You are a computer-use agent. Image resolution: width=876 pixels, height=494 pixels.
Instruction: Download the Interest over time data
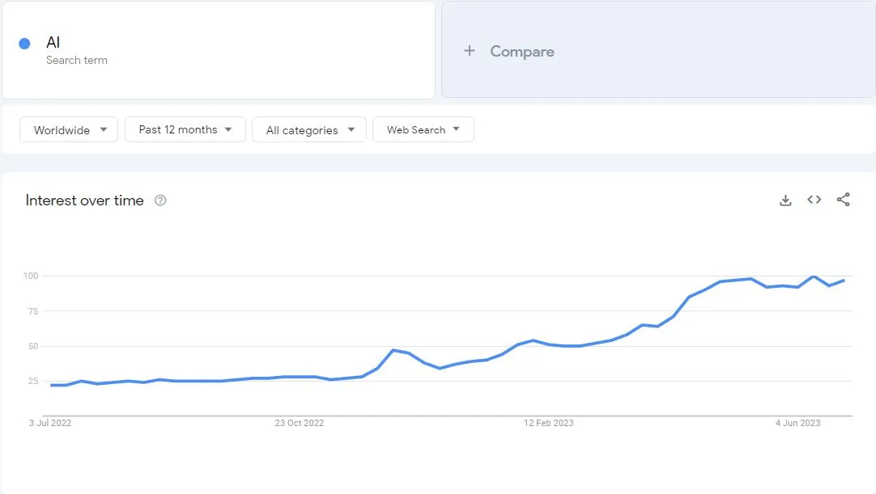(x=785, y=201)
